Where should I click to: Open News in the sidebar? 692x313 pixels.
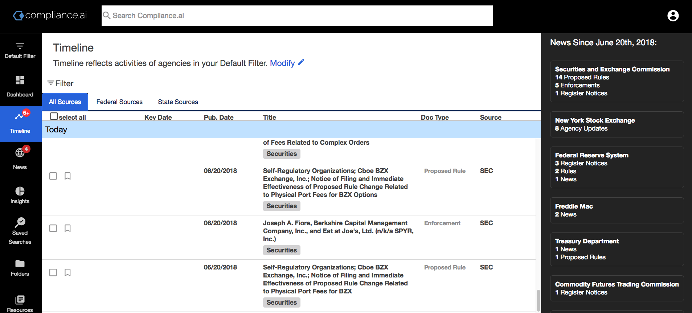[x=20, y=159]
